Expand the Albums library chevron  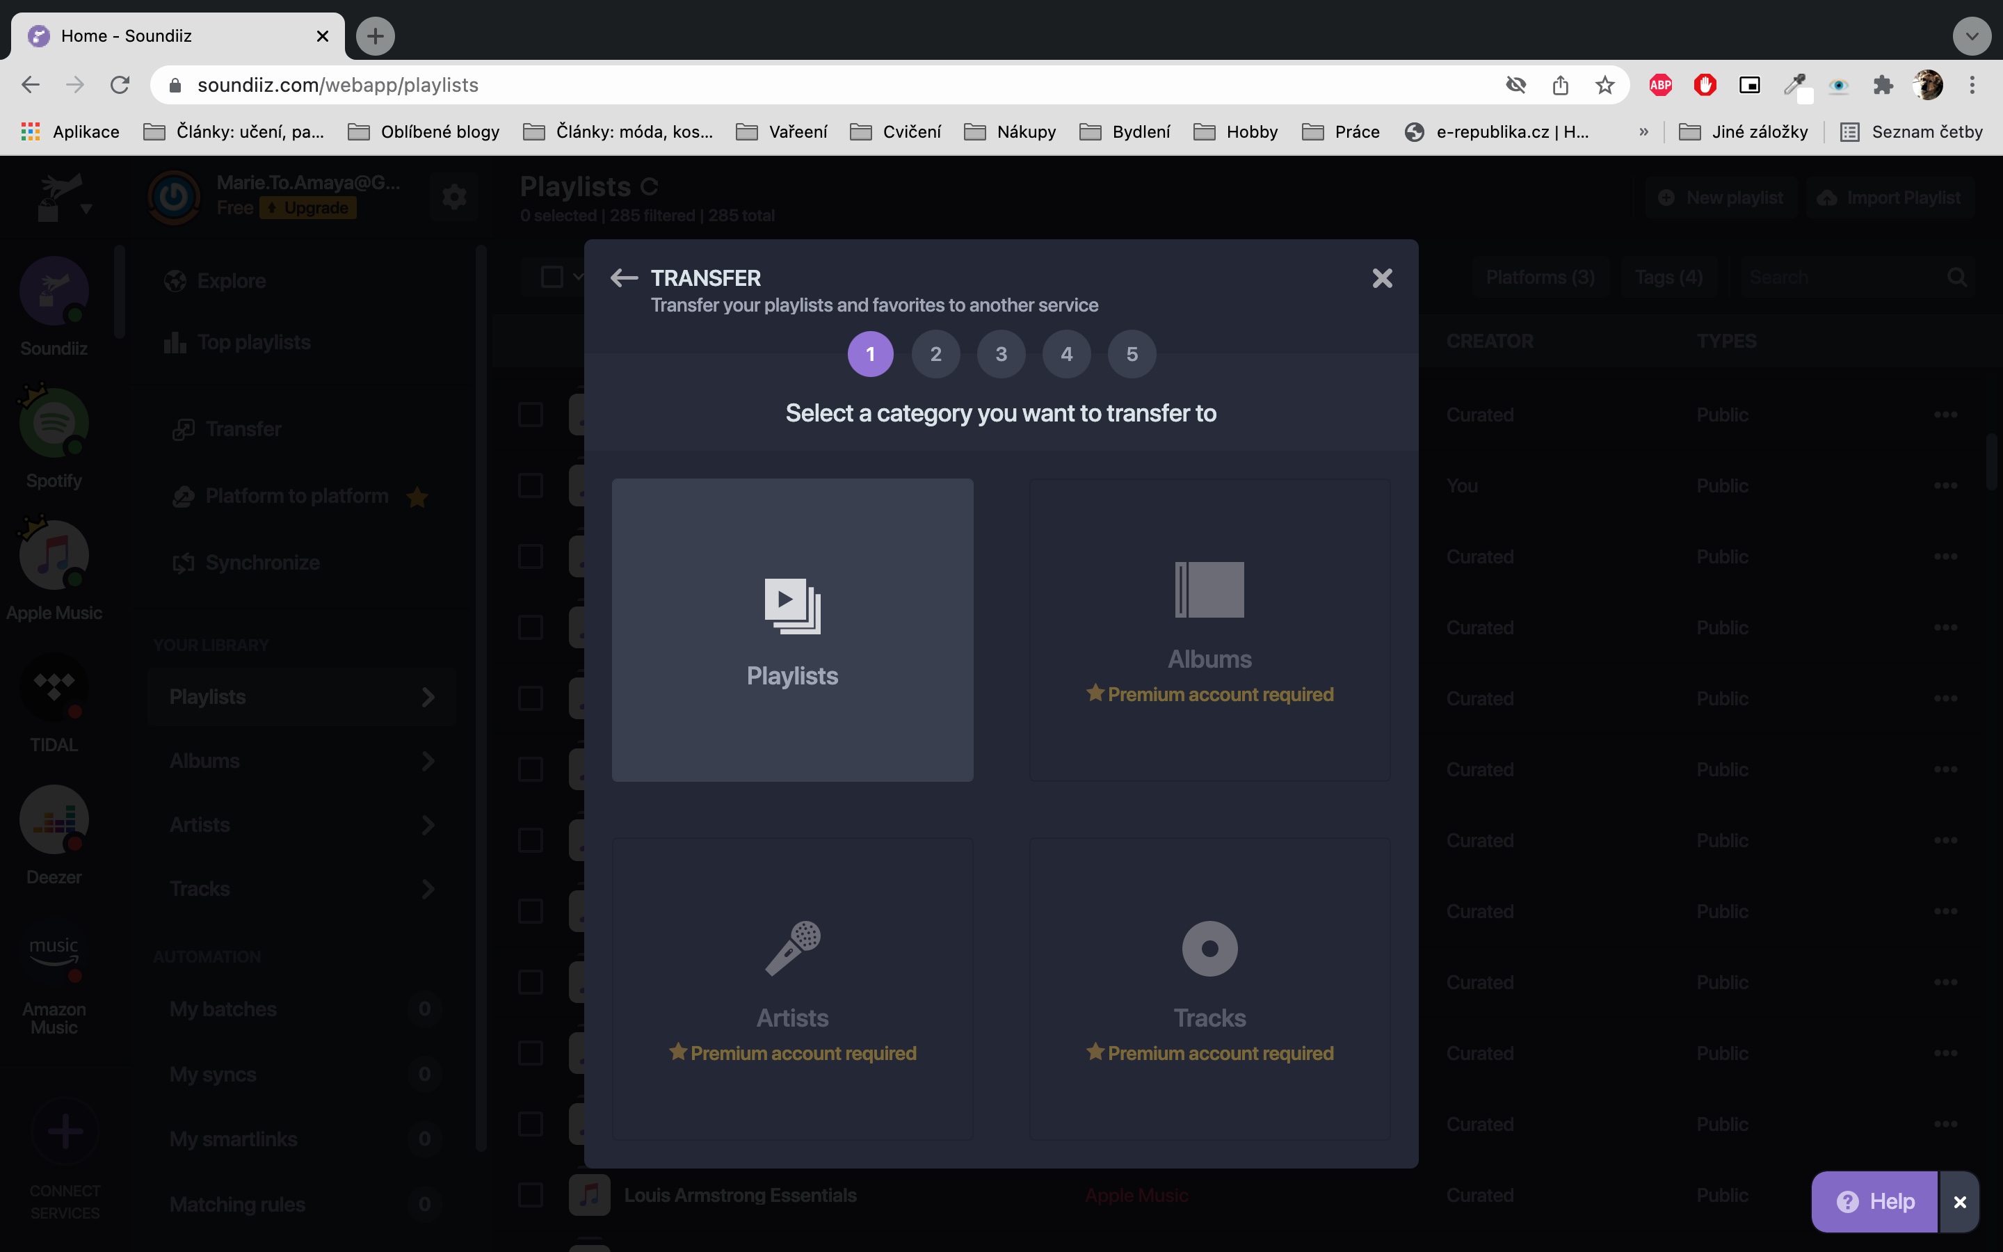(427, 761)
